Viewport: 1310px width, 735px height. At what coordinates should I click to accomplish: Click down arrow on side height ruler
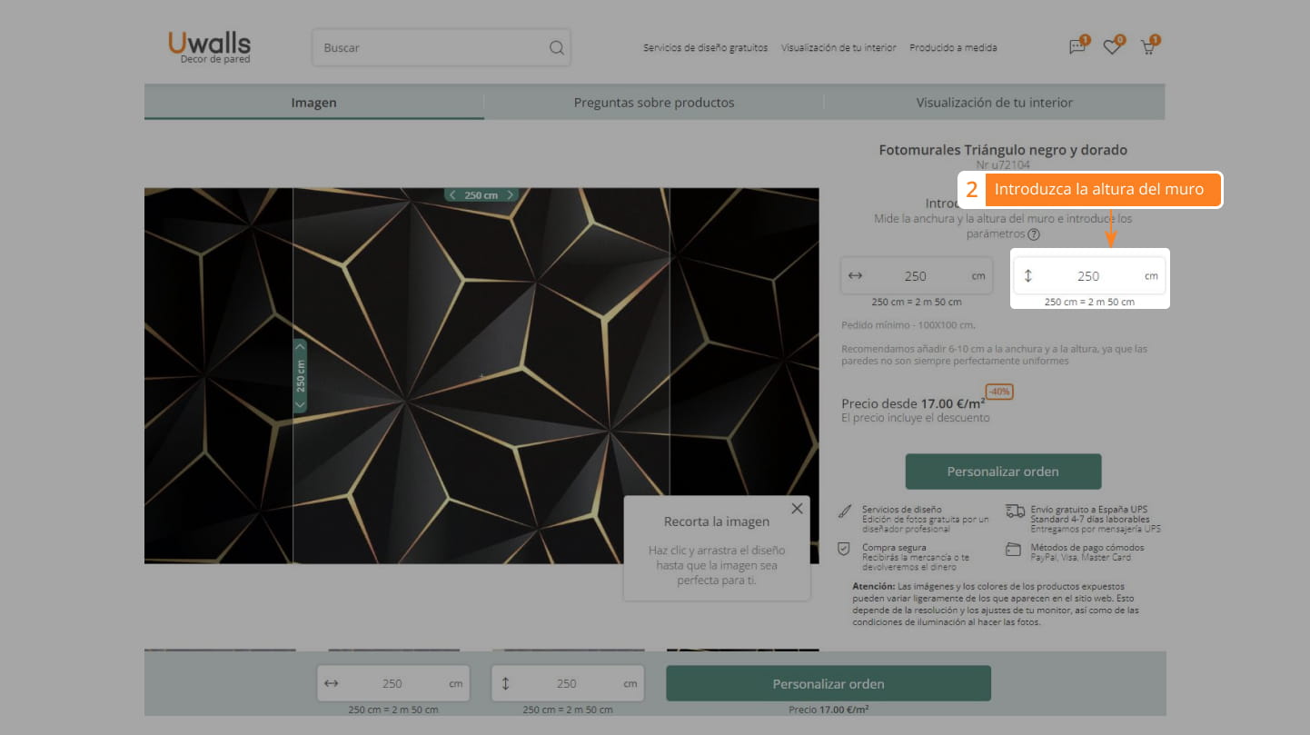point(301,404)
